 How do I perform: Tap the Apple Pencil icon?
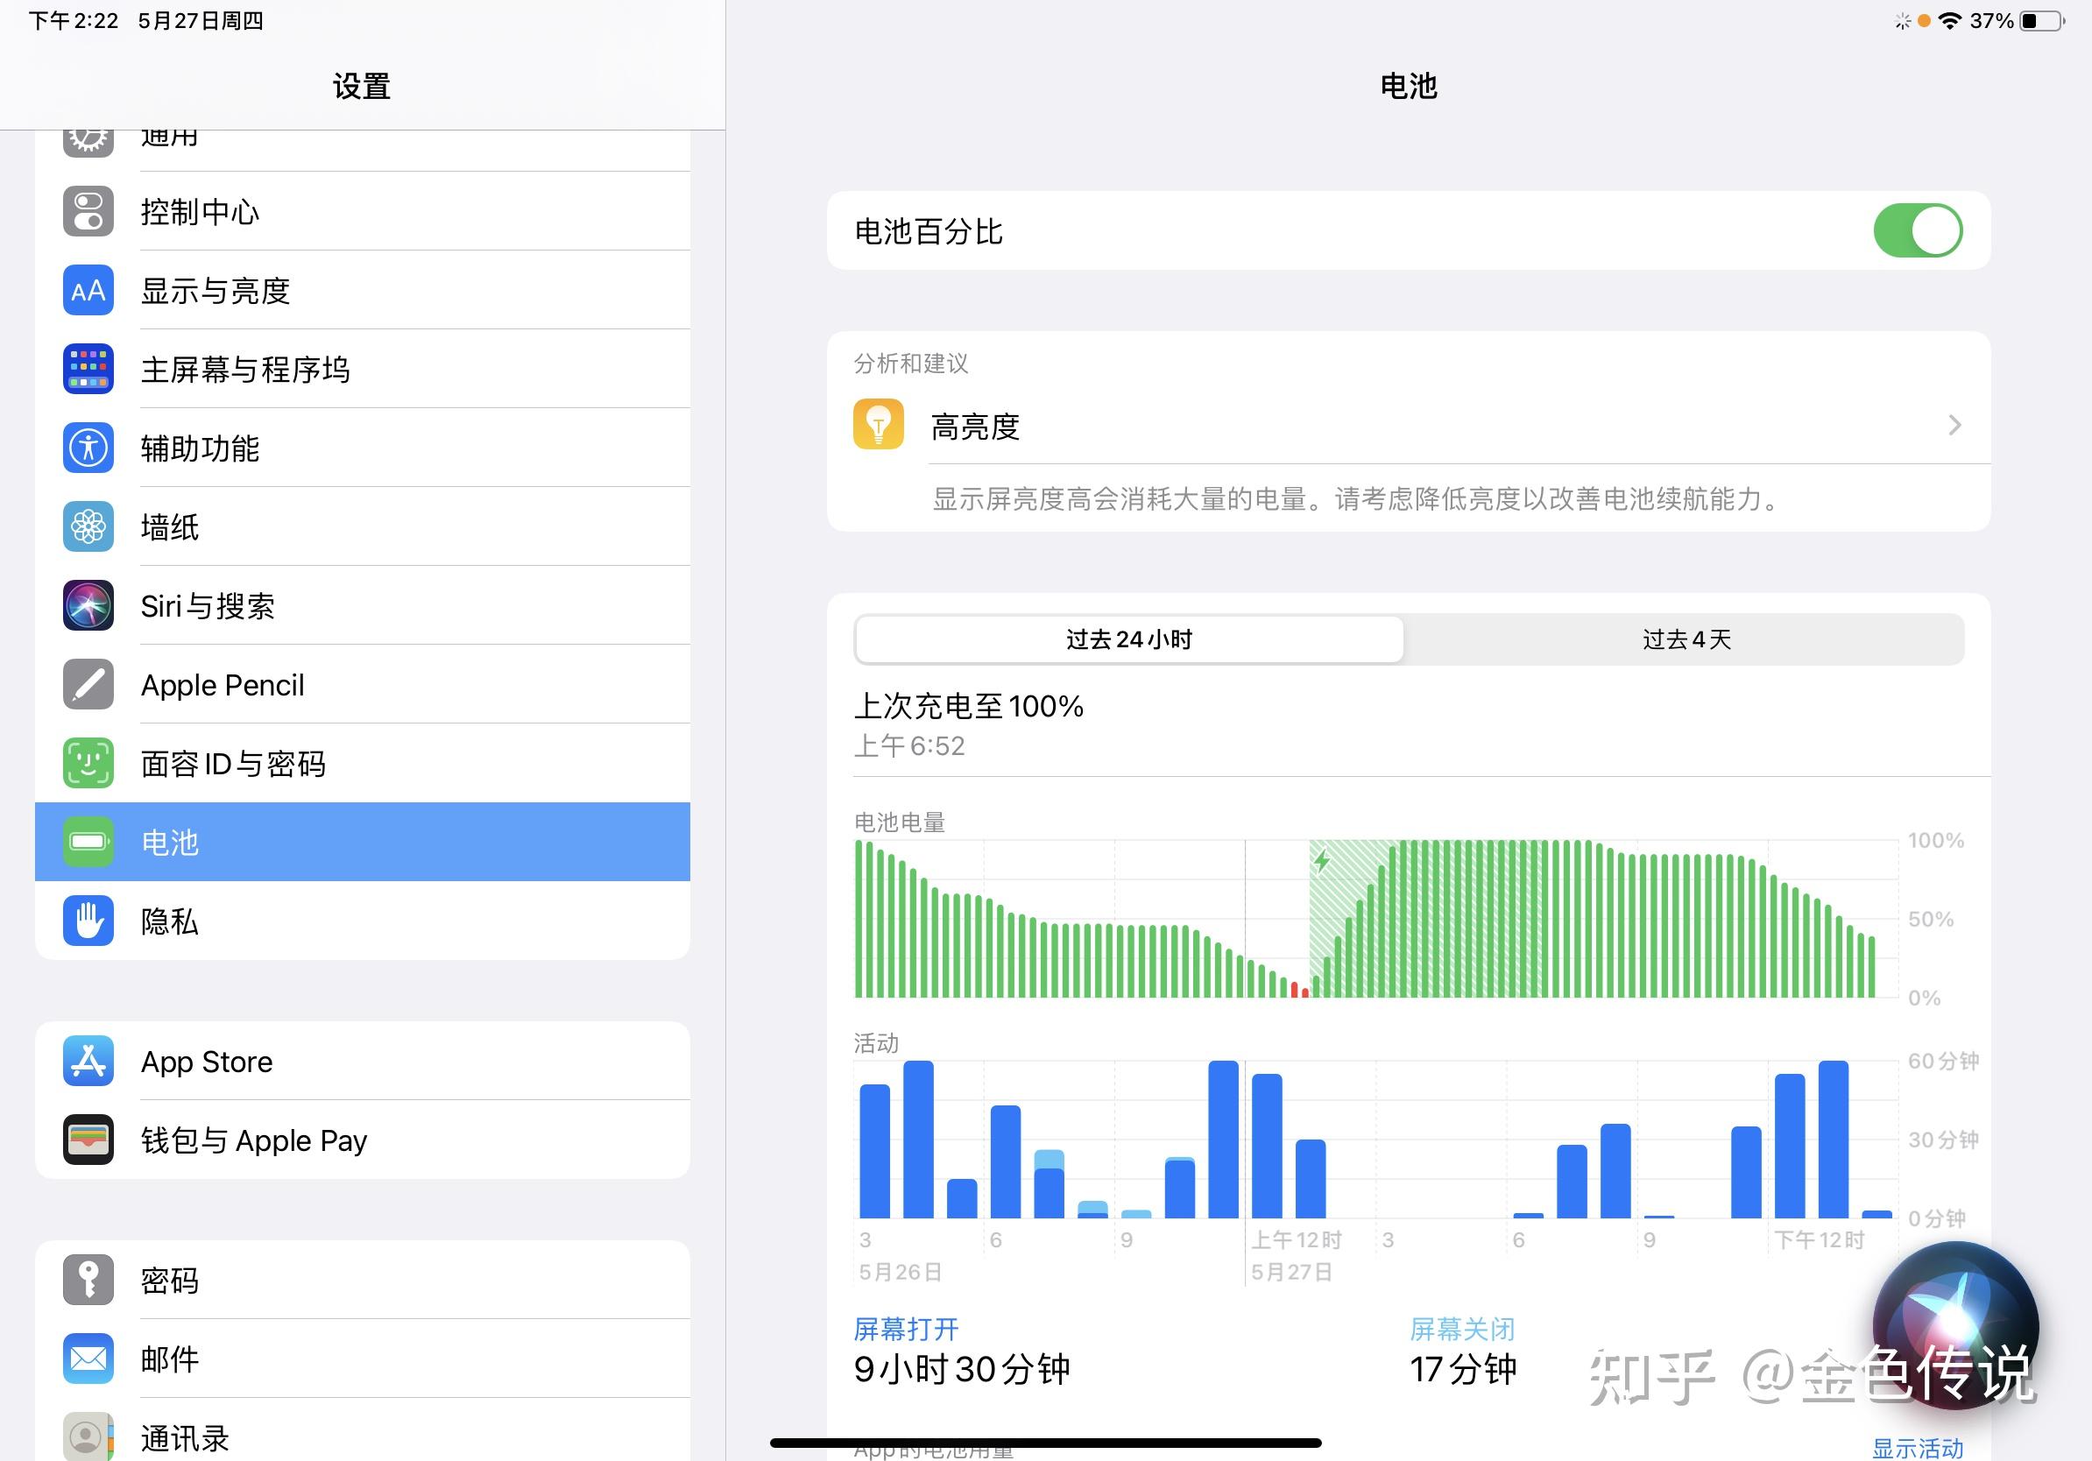click(x=88, y=684)
